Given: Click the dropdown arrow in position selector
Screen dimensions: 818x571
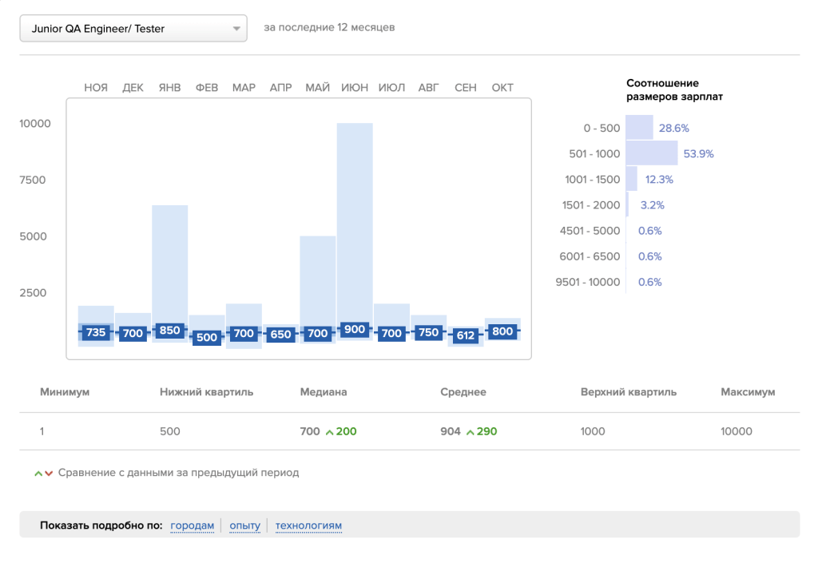Looking at the screenshot, I should [x=236, y=29].
